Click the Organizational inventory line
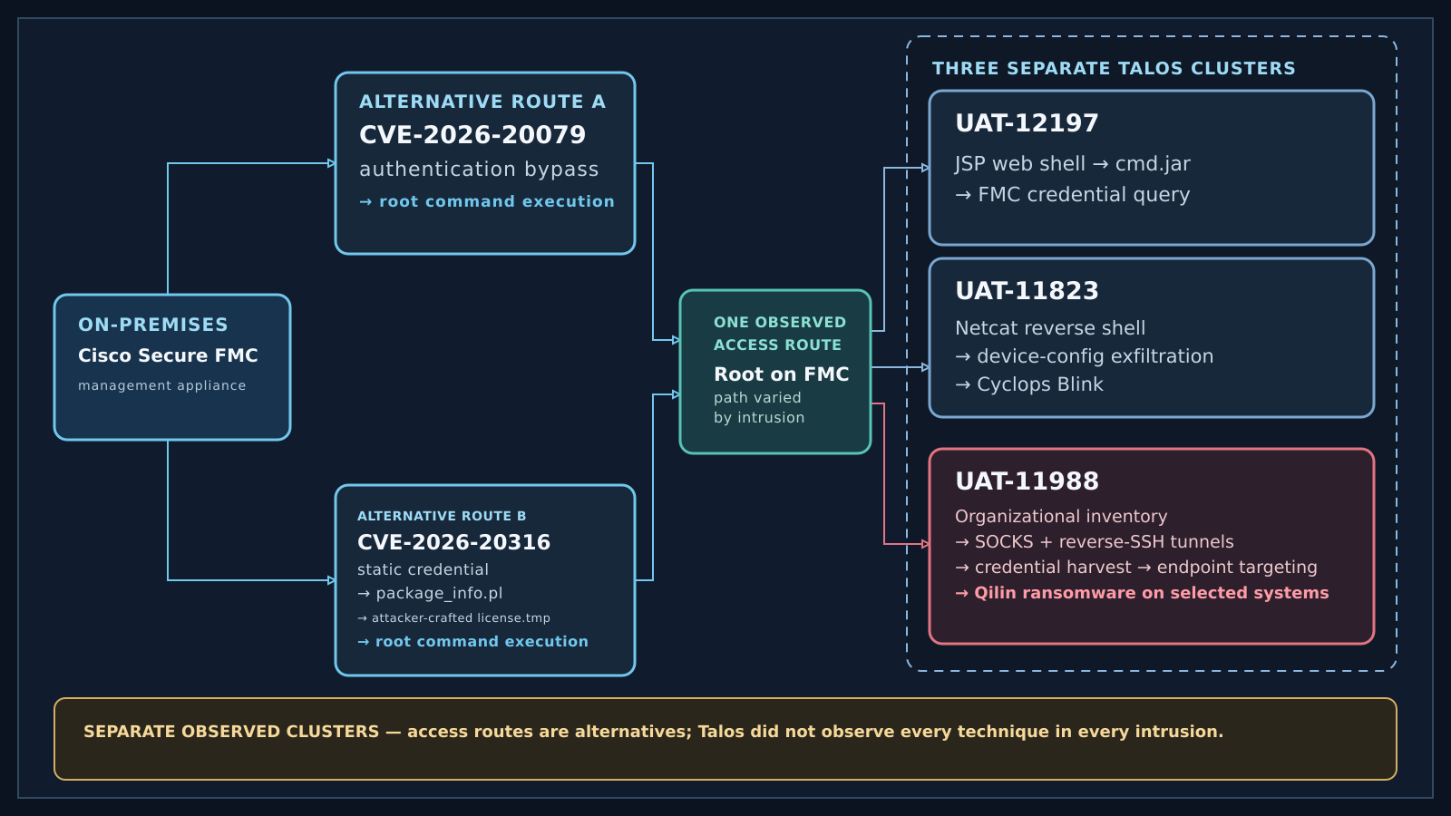 tap(1061, 517)
